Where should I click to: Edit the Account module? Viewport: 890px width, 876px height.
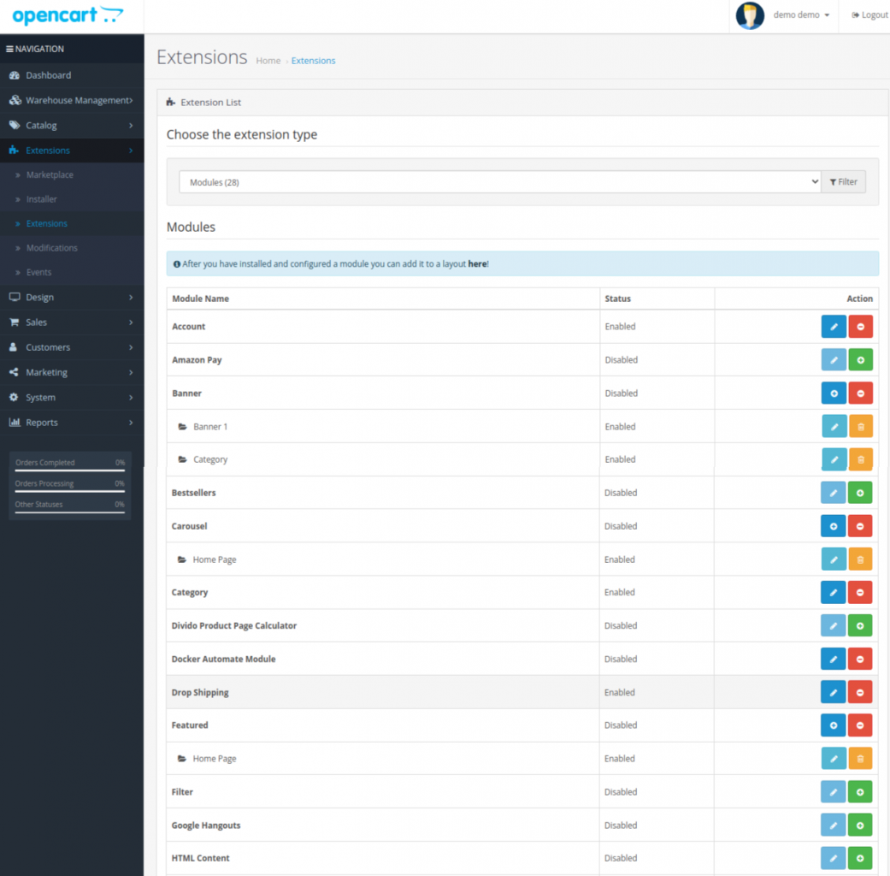tap(834, 326)
